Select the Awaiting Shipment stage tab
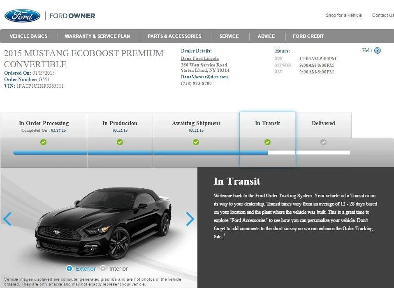This screenshot has height=288, width=394. (x=196, y=125)
